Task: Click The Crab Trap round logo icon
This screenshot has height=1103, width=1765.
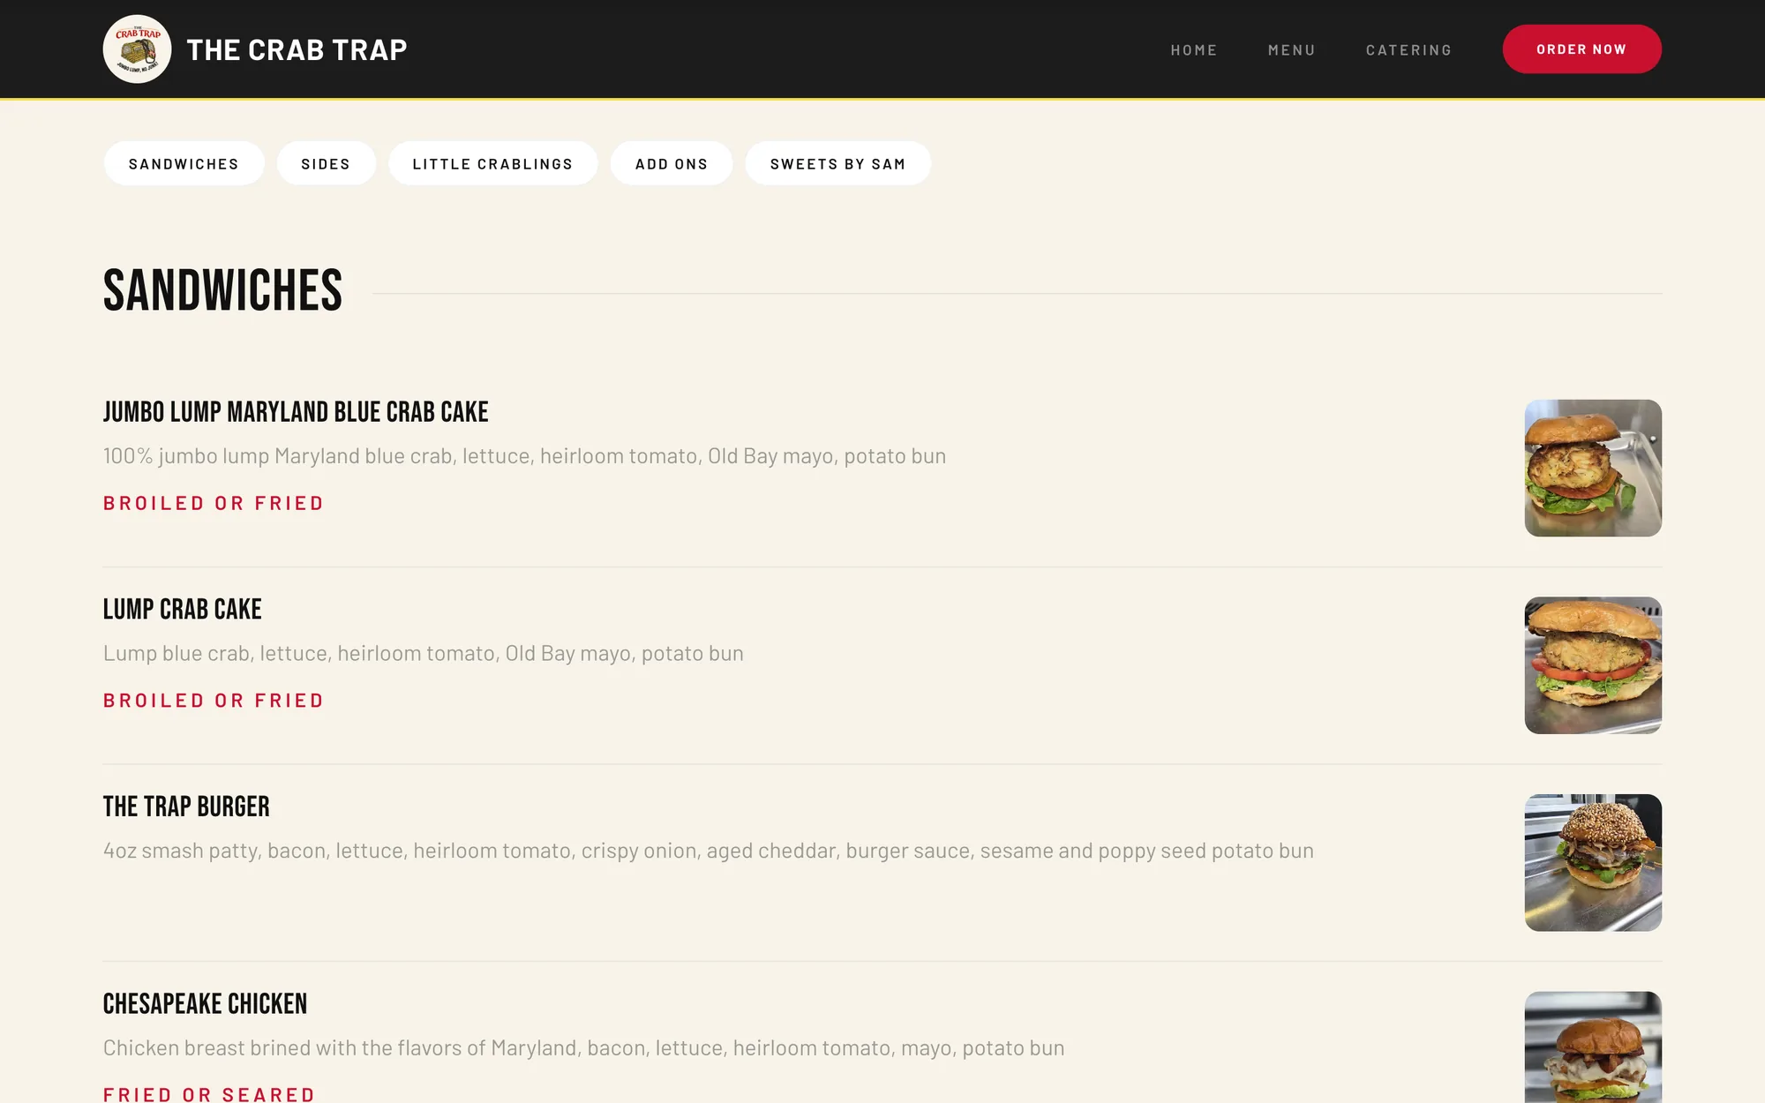Action: click(137, 49)
